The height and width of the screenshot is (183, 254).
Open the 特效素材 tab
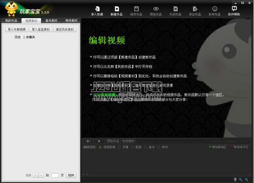click(71, 21)
